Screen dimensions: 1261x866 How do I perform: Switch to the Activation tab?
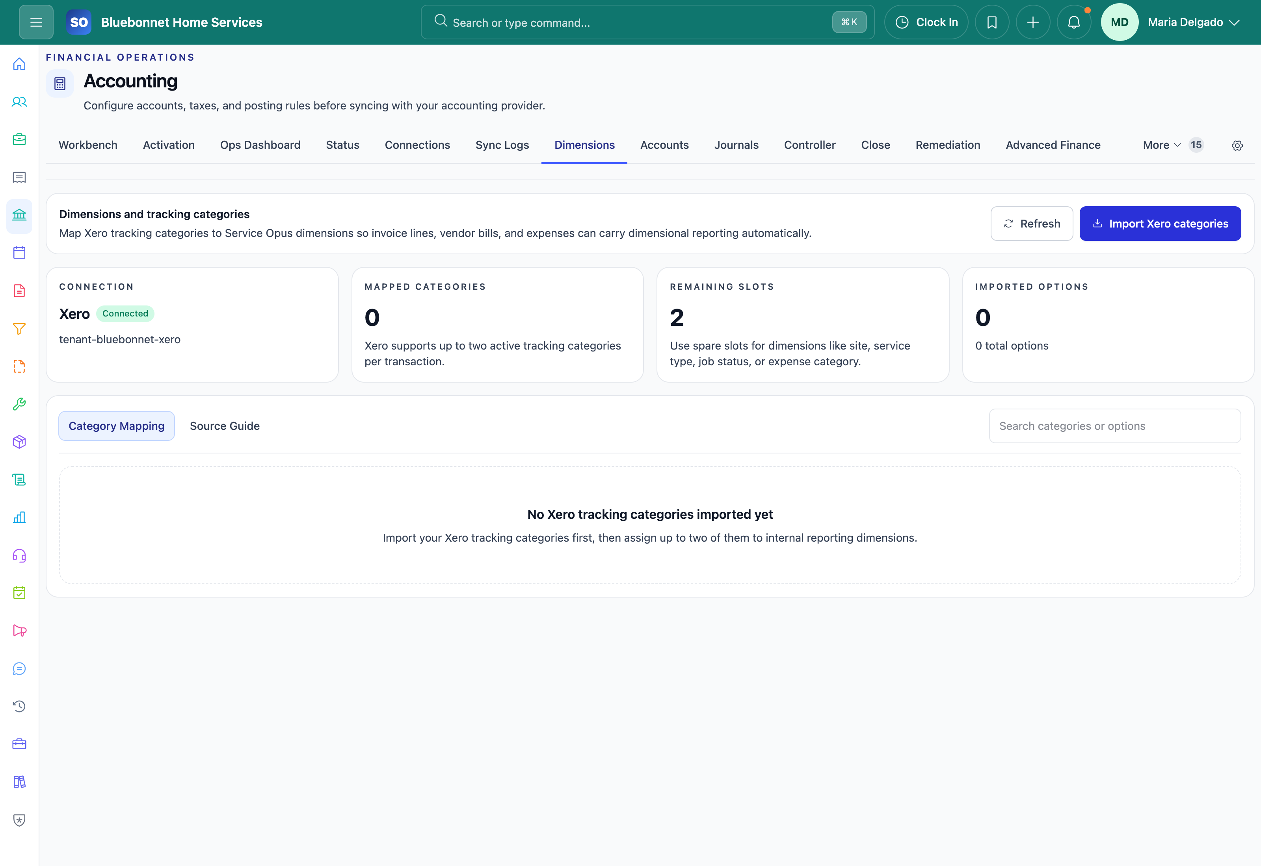tap(169, 145)
